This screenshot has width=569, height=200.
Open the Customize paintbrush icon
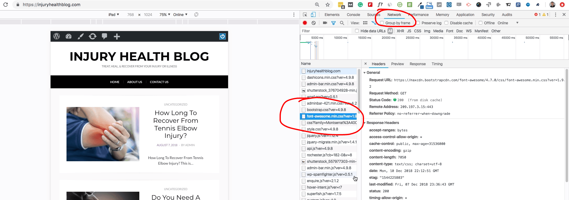click(x=80, y=36)
